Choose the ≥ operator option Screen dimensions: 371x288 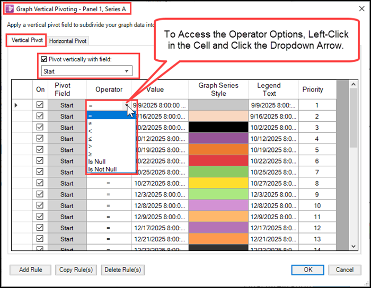click(111, 154)
